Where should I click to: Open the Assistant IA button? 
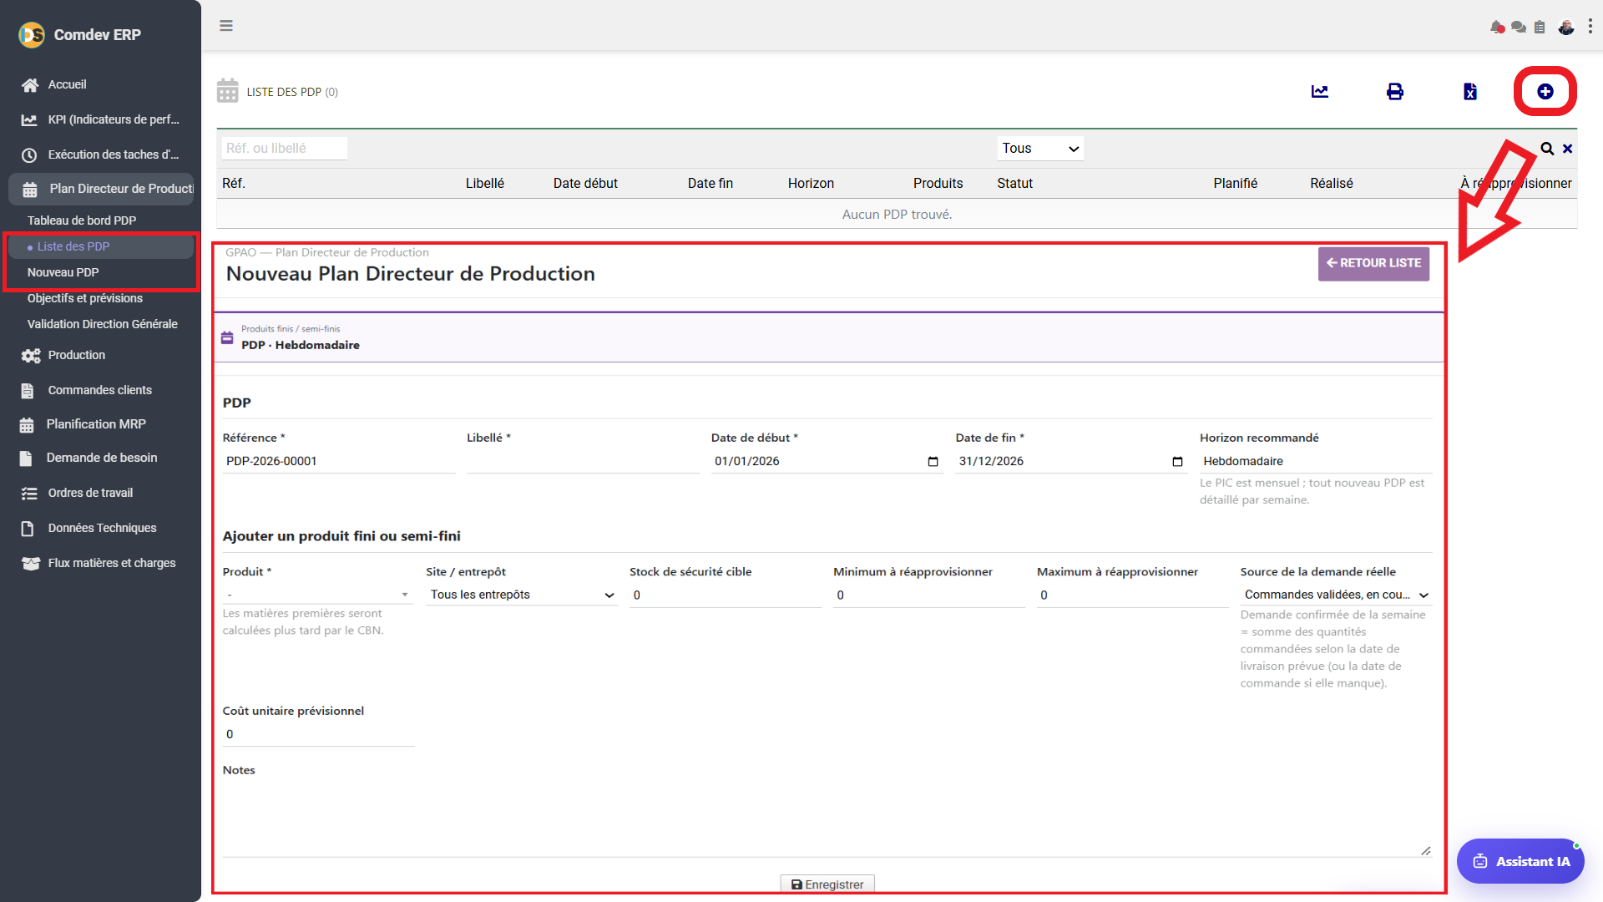[x=1520, y=861]
